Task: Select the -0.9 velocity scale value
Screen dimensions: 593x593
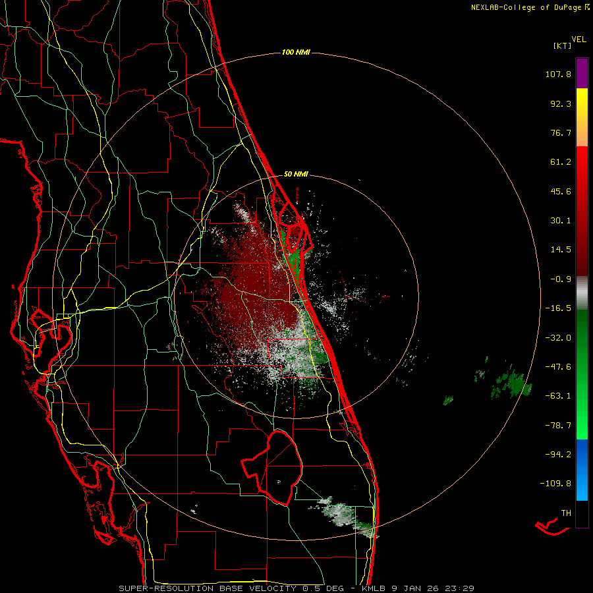Action: tap(561, 279)
